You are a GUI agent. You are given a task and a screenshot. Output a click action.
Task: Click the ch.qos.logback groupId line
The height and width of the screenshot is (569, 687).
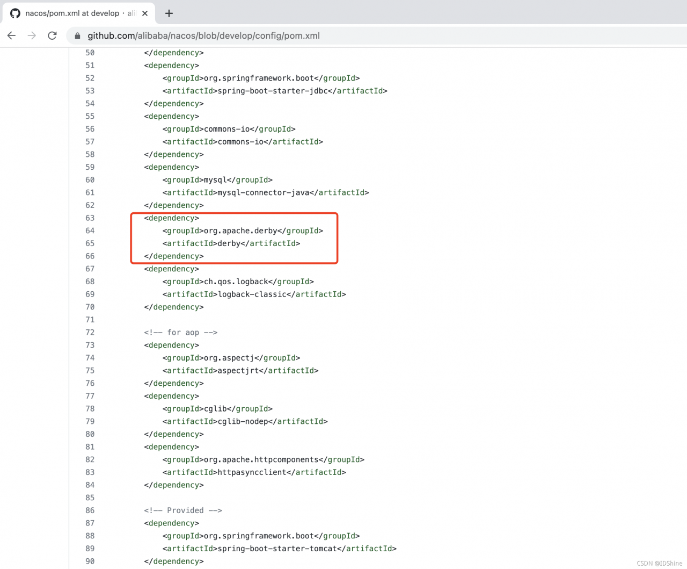click(238, 282)
